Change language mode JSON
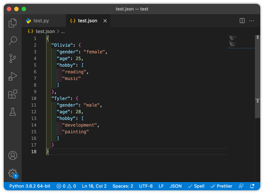Screen dimensions: 264x194 (175, 186)
